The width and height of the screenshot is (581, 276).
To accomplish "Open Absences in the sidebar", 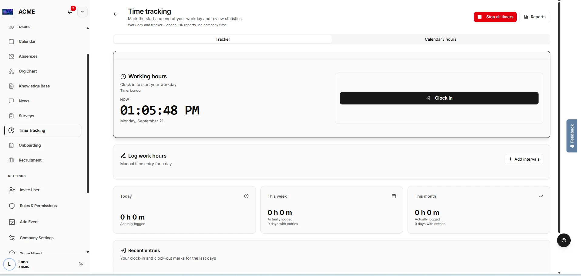I will pos(42,56).
